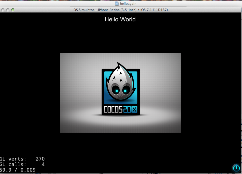Click the Hello World label

click(120, 19)
